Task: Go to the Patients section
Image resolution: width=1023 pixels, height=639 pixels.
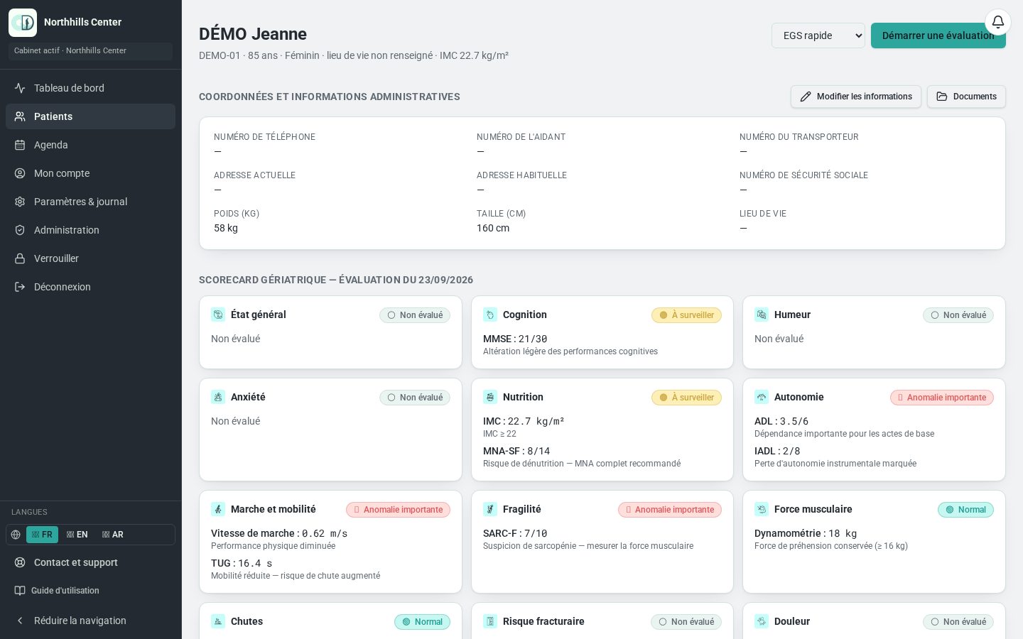Action: [90, 116]
